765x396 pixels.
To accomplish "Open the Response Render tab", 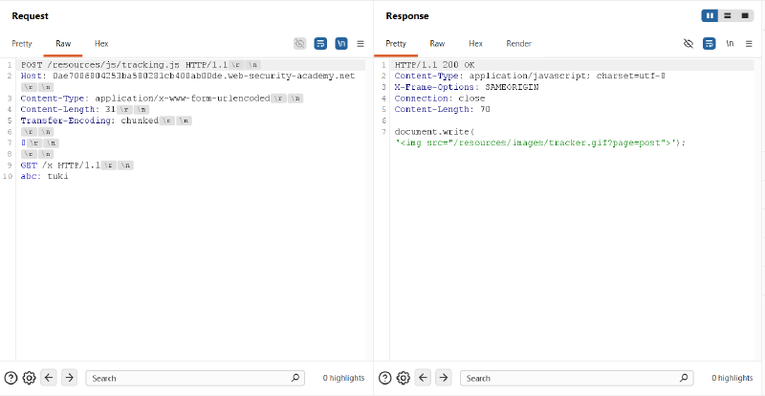I will [x=518, y=43].
